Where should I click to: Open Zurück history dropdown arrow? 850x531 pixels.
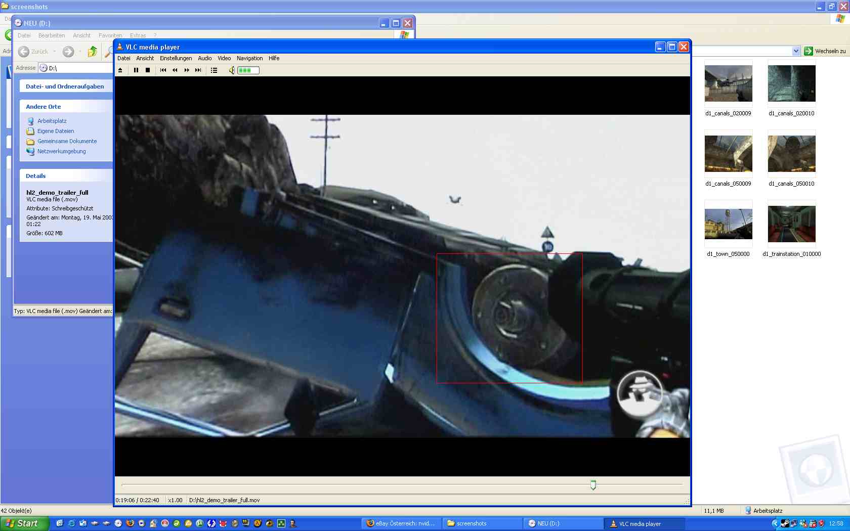pos(55,52)
